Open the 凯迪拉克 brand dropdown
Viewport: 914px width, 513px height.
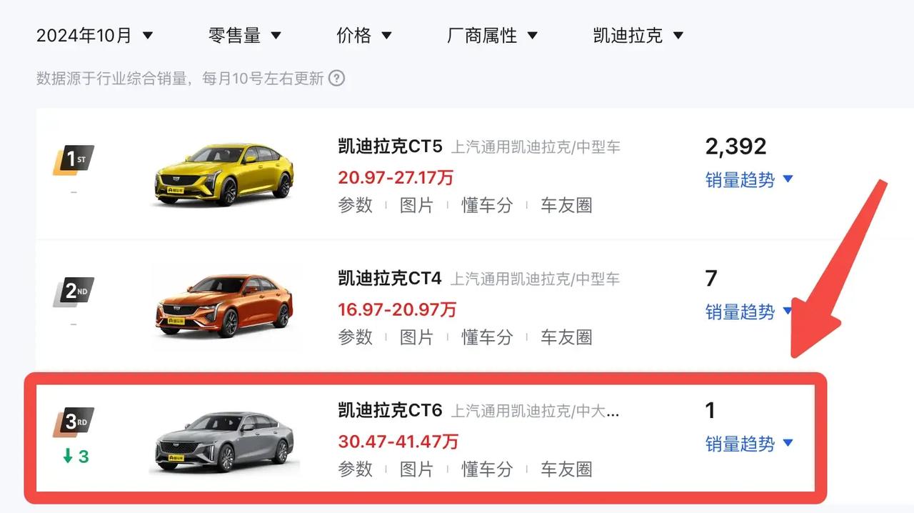[638, 35]
